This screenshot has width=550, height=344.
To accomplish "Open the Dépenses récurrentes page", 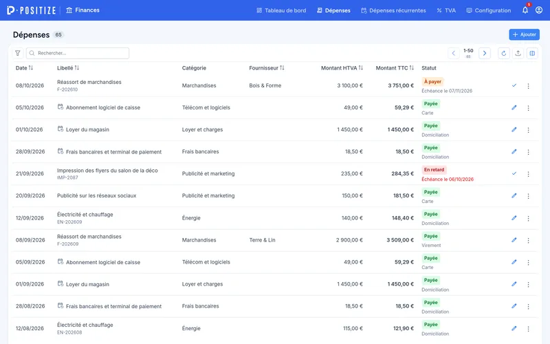I will [x=393, y=10].
